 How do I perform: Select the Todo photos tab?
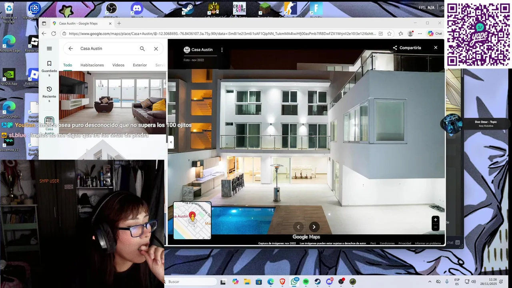coord(68,65)
